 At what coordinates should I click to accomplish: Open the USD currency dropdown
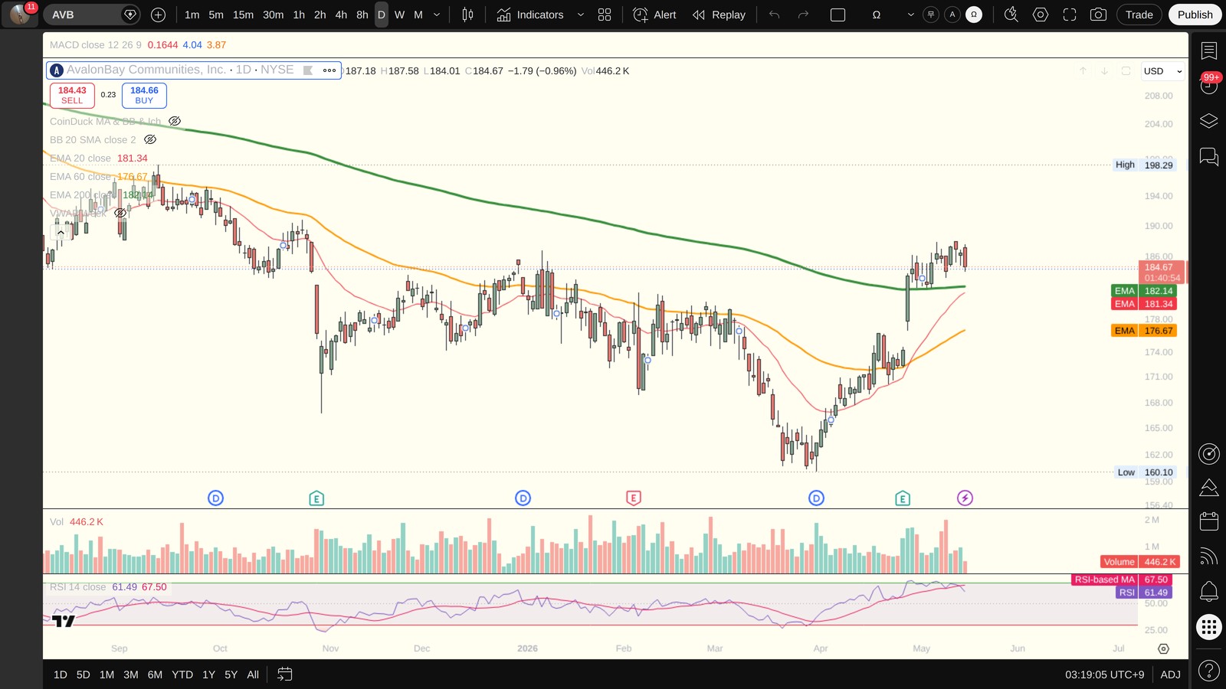1162,71
